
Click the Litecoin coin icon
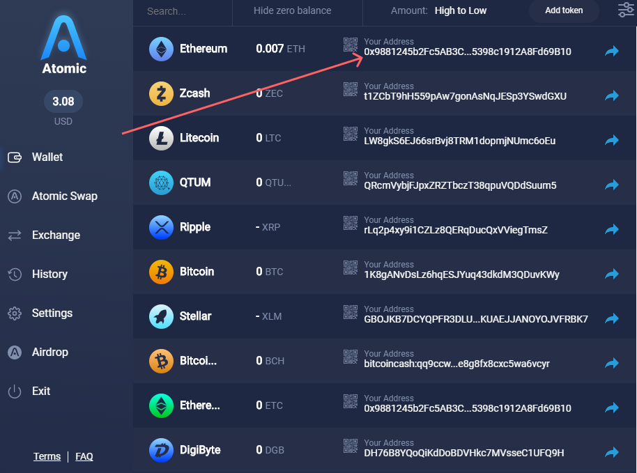[161, 138]
